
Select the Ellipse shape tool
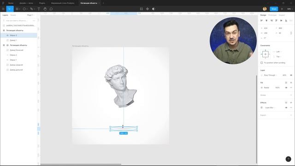click(x=24, y=9)
